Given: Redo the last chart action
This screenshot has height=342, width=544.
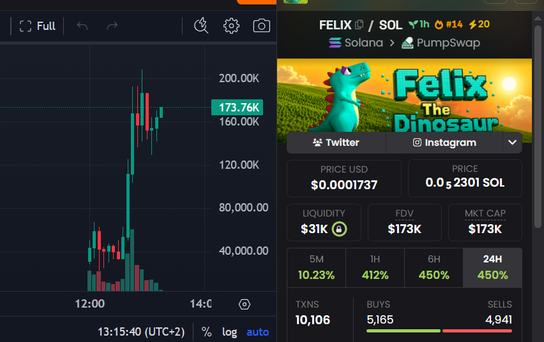Looking at the screenshot, I should pyautogui.click(x=112, y=26).
